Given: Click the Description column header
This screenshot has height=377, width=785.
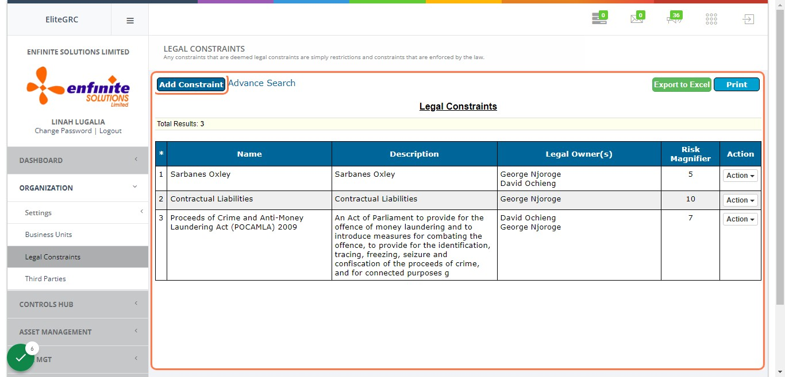Looking at the screenshot, I should 414,154.
